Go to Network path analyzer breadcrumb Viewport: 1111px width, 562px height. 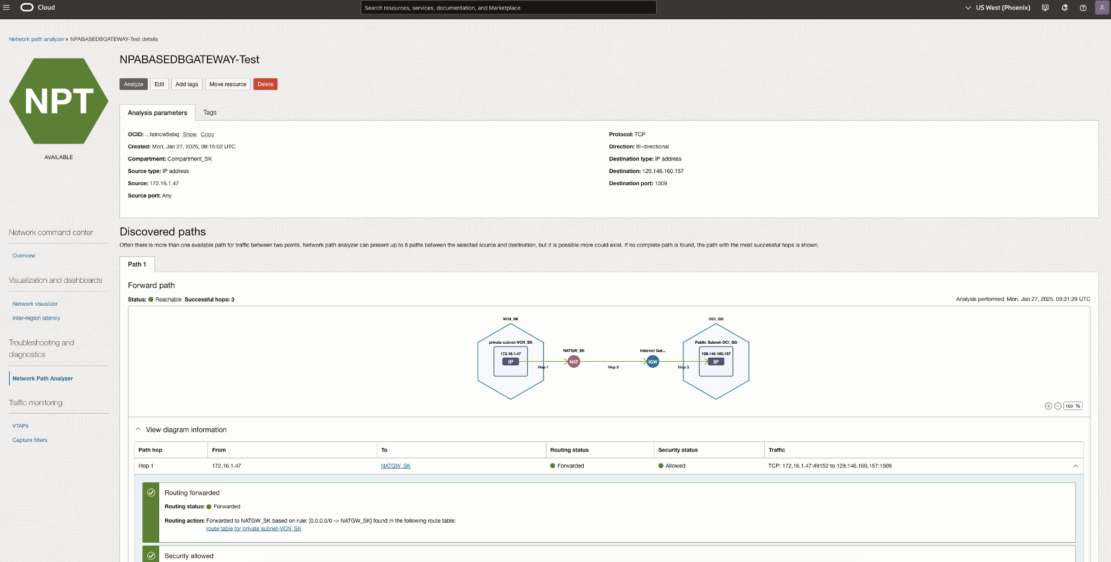(x=36, y=39)
